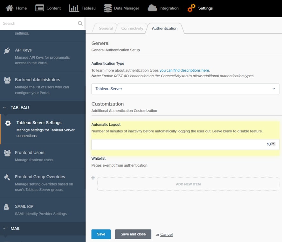
Task: Switch to the General tab
Action: pyautogui.click(x=106, y=28)
